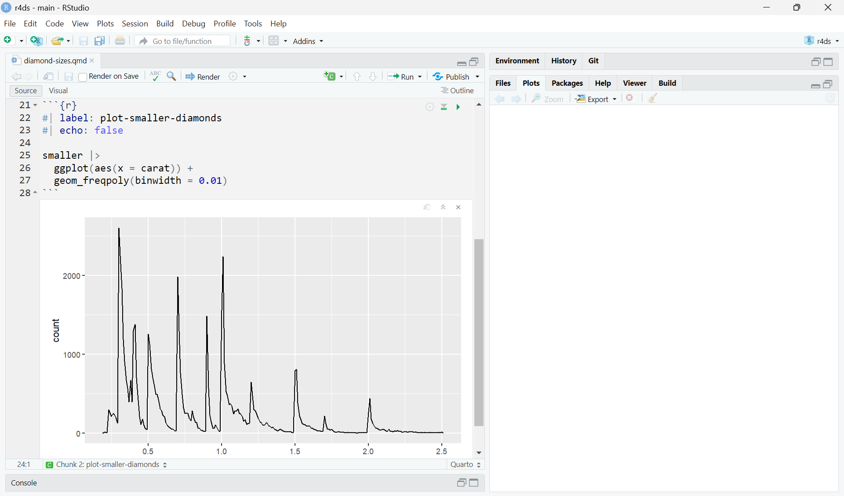Close the diamond-sizes.qmd tab
The height and width of the screenshot is (496, 844).
click(92, 61)
